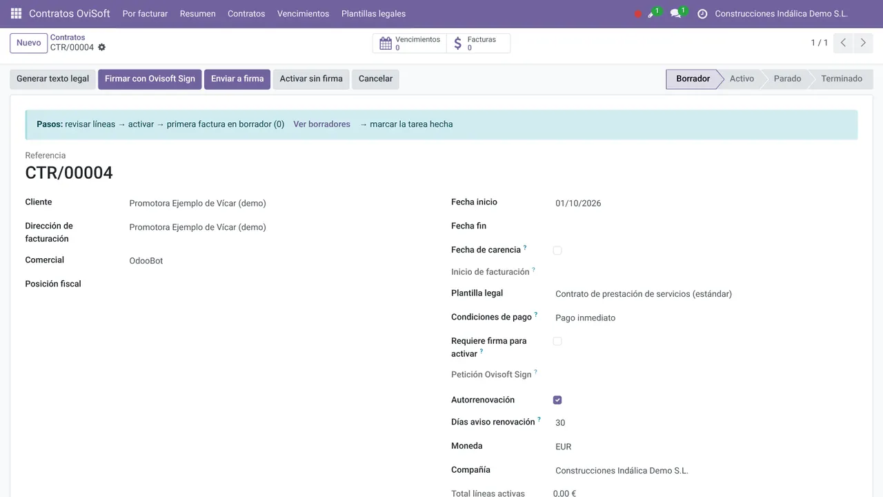The image size is (883, 497).
Task: Open the Resumen menu
Action: coord(197,14)
